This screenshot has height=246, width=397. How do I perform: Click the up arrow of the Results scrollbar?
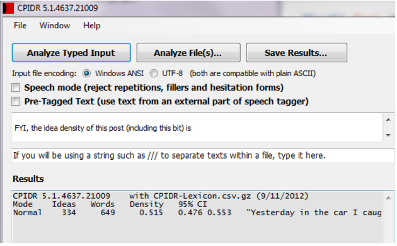tap(388, 198)
